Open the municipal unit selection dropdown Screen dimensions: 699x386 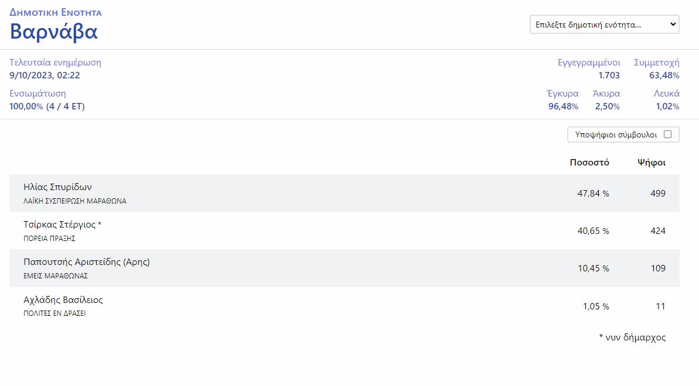point(604,25)
